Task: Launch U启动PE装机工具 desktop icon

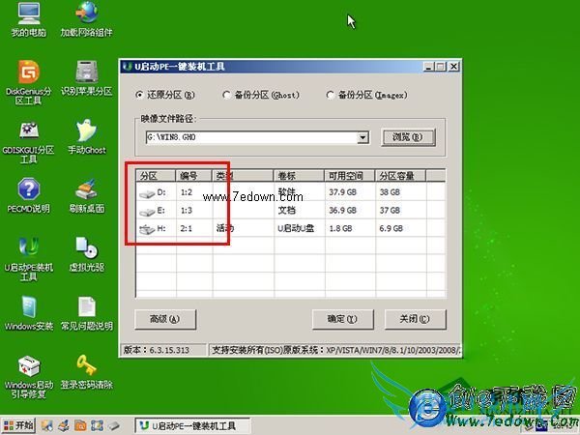Action: [28, 259]
